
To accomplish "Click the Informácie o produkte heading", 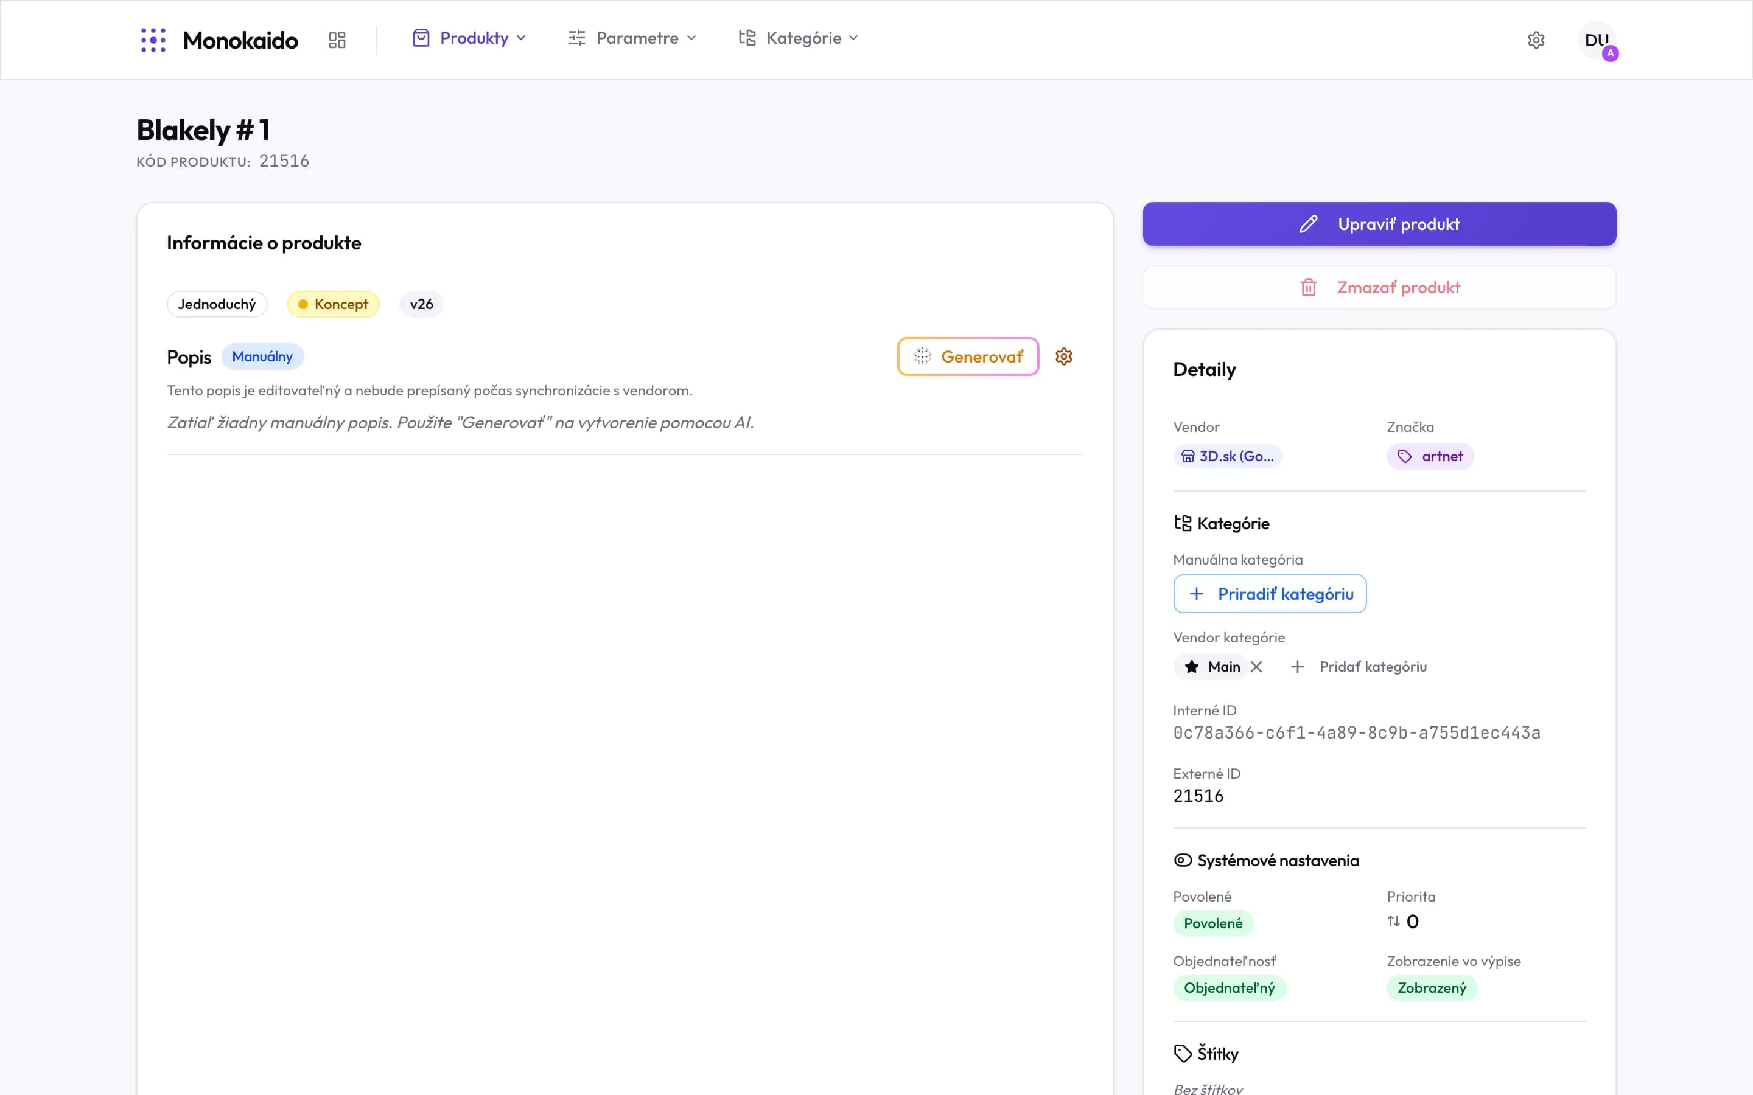I will [x=264, y=243].
